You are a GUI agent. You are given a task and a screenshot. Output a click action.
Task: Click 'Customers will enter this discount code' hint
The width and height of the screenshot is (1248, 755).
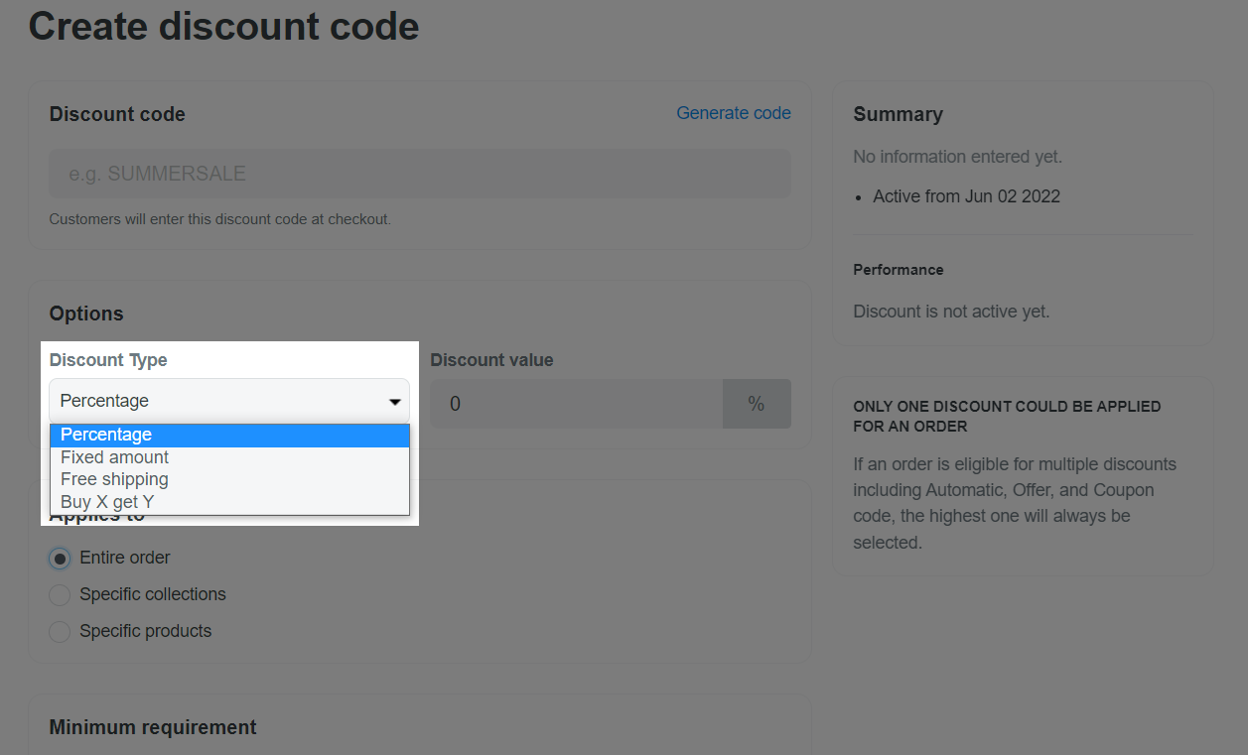coord(220,218)
